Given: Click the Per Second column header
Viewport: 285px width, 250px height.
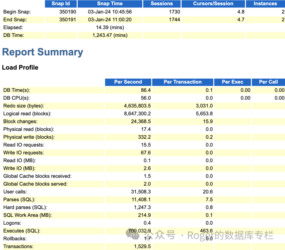Looking at the screenshot, I should (128, 82).
